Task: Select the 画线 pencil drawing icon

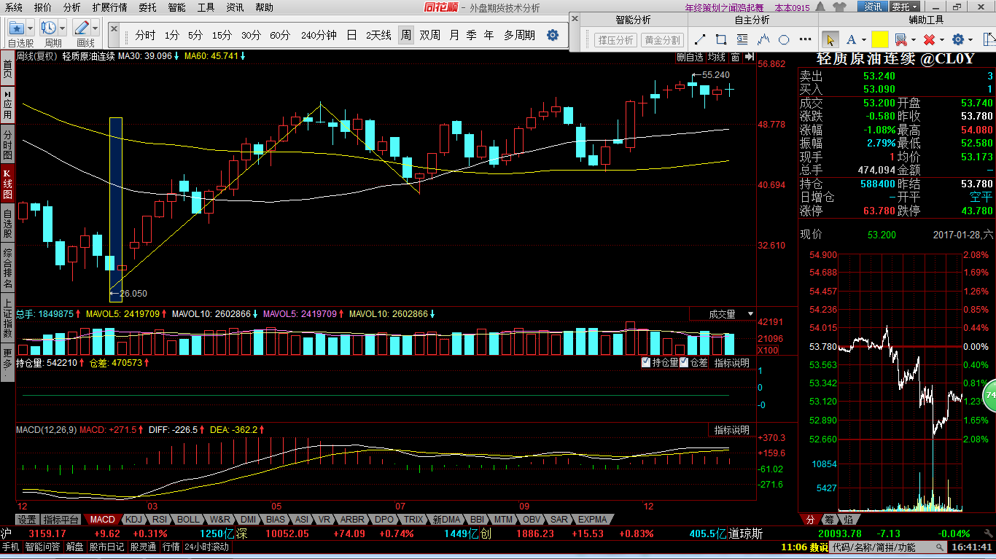Action: (82, 28)
